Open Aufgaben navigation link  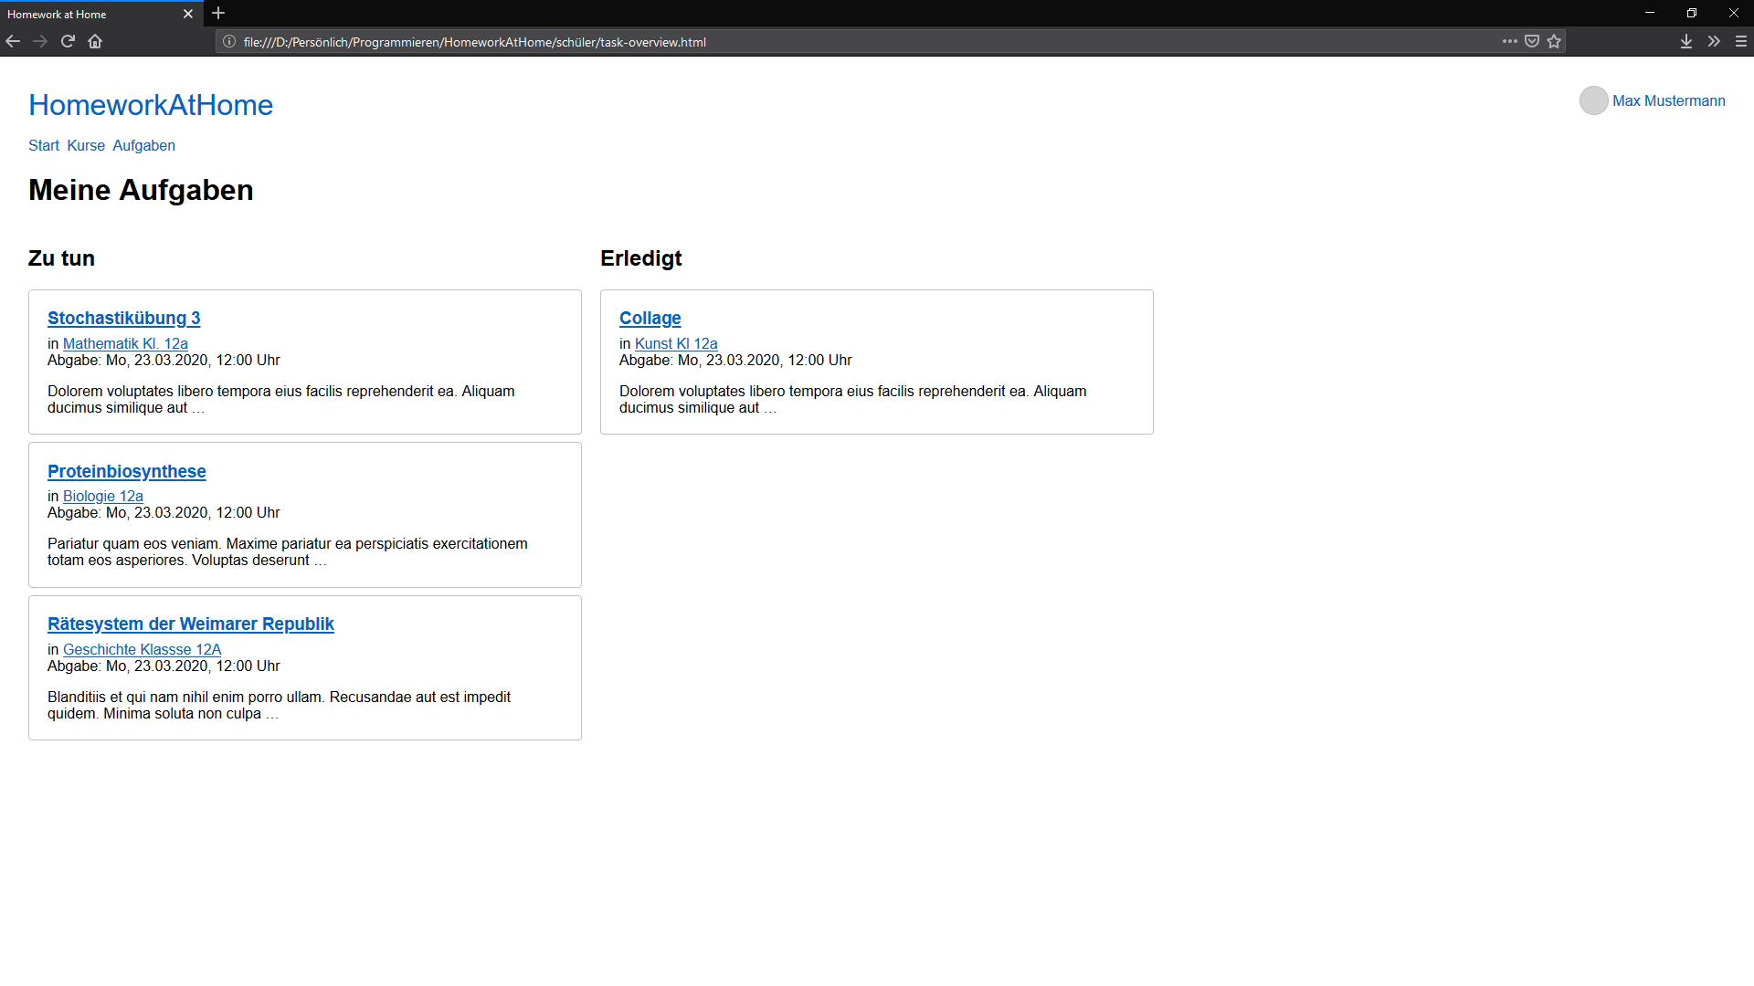click(143, 146)
